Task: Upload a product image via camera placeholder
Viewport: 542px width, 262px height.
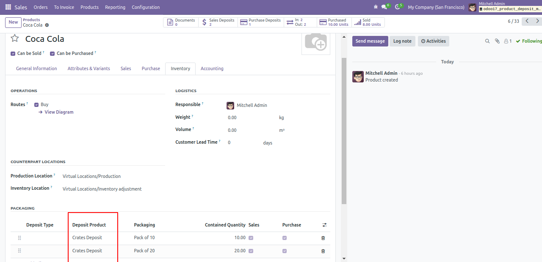Action: [x=315, y=43]
